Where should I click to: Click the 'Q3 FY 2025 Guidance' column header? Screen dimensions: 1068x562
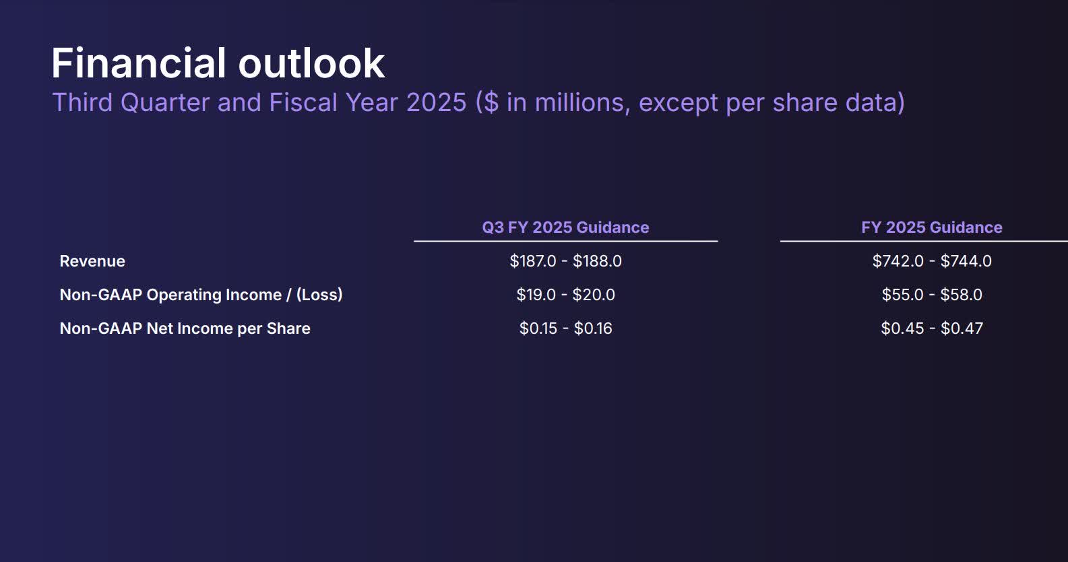[565, 227]
